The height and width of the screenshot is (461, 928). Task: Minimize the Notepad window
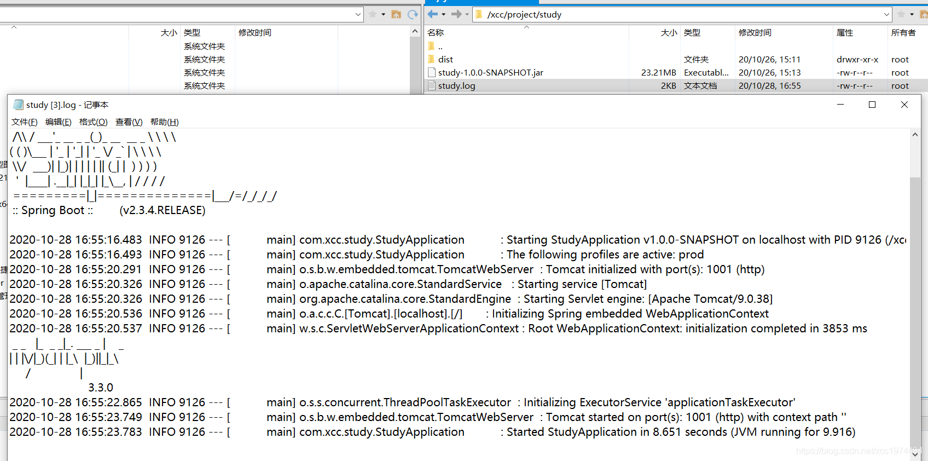click(x=840, y=105)
